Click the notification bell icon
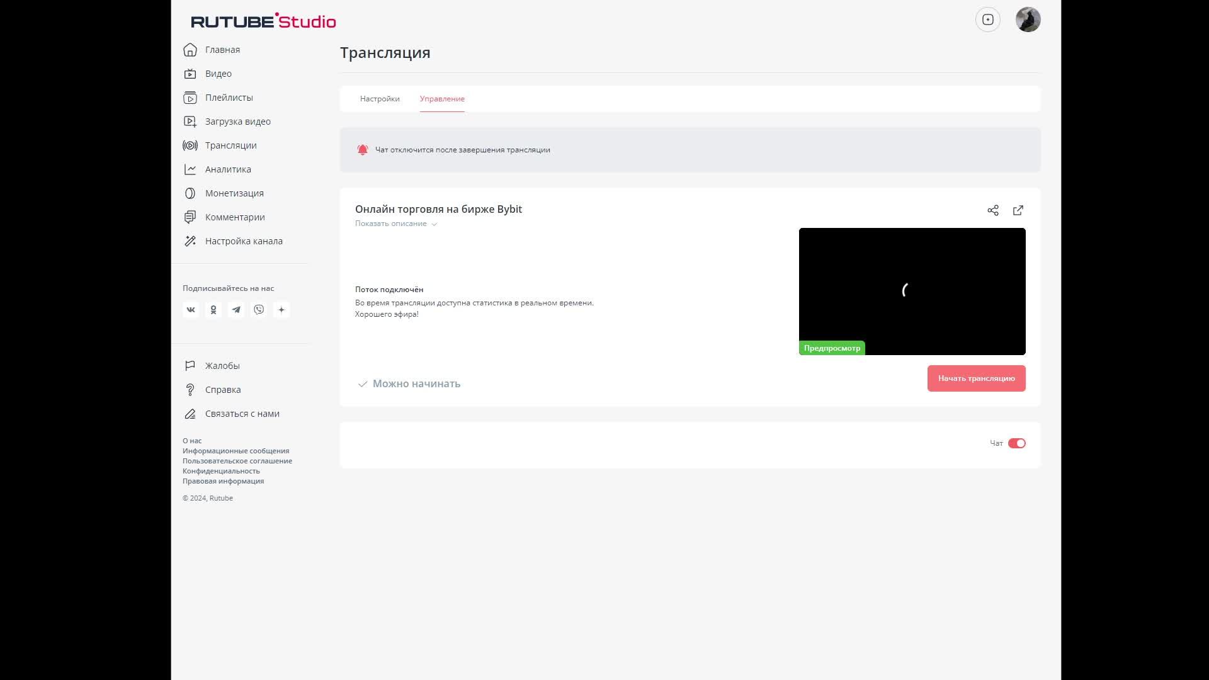 [x=363, y=150]
